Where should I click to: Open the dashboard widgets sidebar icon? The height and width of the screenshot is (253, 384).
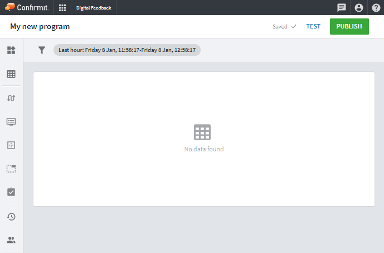(11, 50)
